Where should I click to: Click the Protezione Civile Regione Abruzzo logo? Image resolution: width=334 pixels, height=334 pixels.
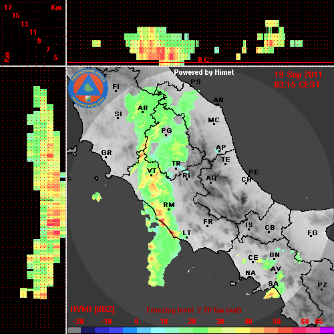click(88, 88)
